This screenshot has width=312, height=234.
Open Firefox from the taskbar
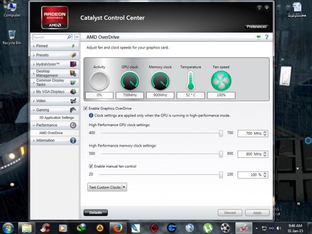click(118, 228)
